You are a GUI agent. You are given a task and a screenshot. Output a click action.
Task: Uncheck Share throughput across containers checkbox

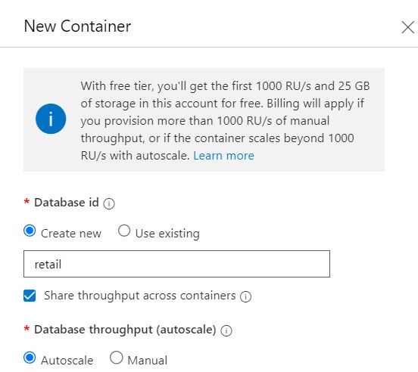click(x=30, y=296)
